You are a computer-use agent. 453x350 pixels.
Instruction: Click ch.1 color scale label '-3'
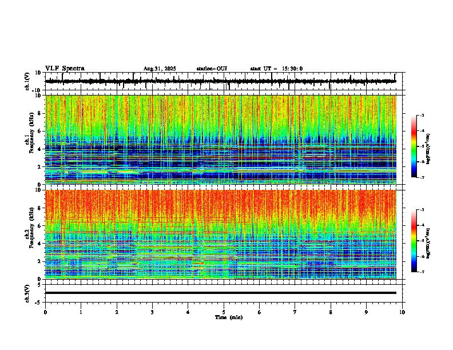(422, 116)
